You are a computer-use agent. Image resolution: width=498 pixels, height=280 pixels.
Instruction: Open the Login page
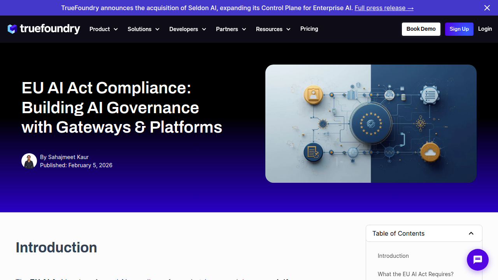click(485, 29)
